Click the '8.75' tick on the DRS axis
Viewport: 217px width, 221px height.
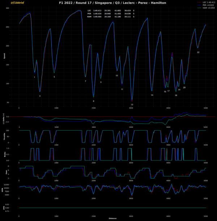tap(8, 211)
